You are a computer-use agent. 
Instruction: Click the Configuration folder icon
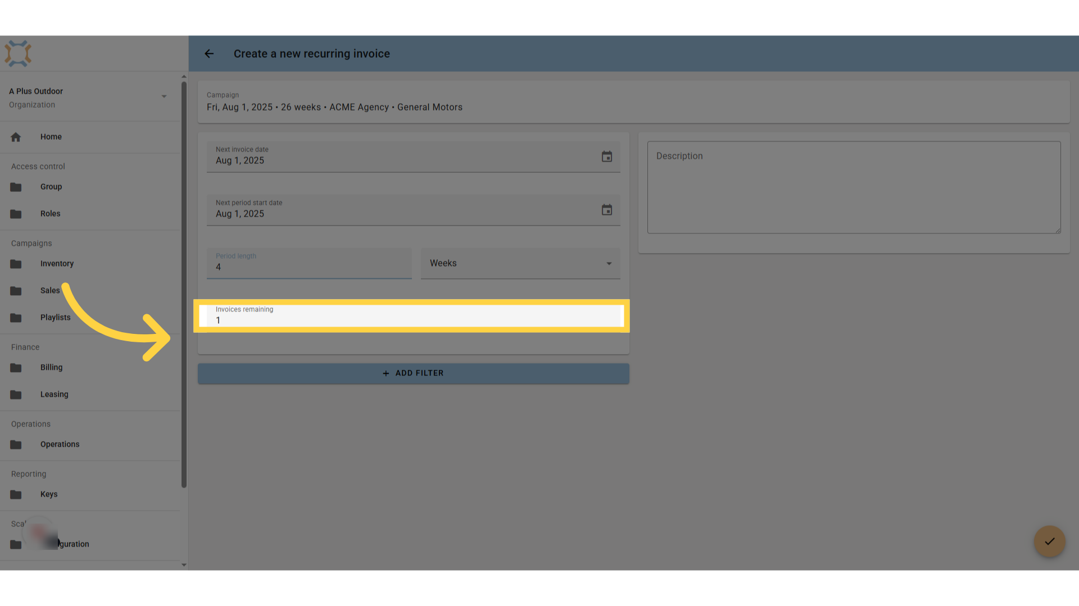16,544
